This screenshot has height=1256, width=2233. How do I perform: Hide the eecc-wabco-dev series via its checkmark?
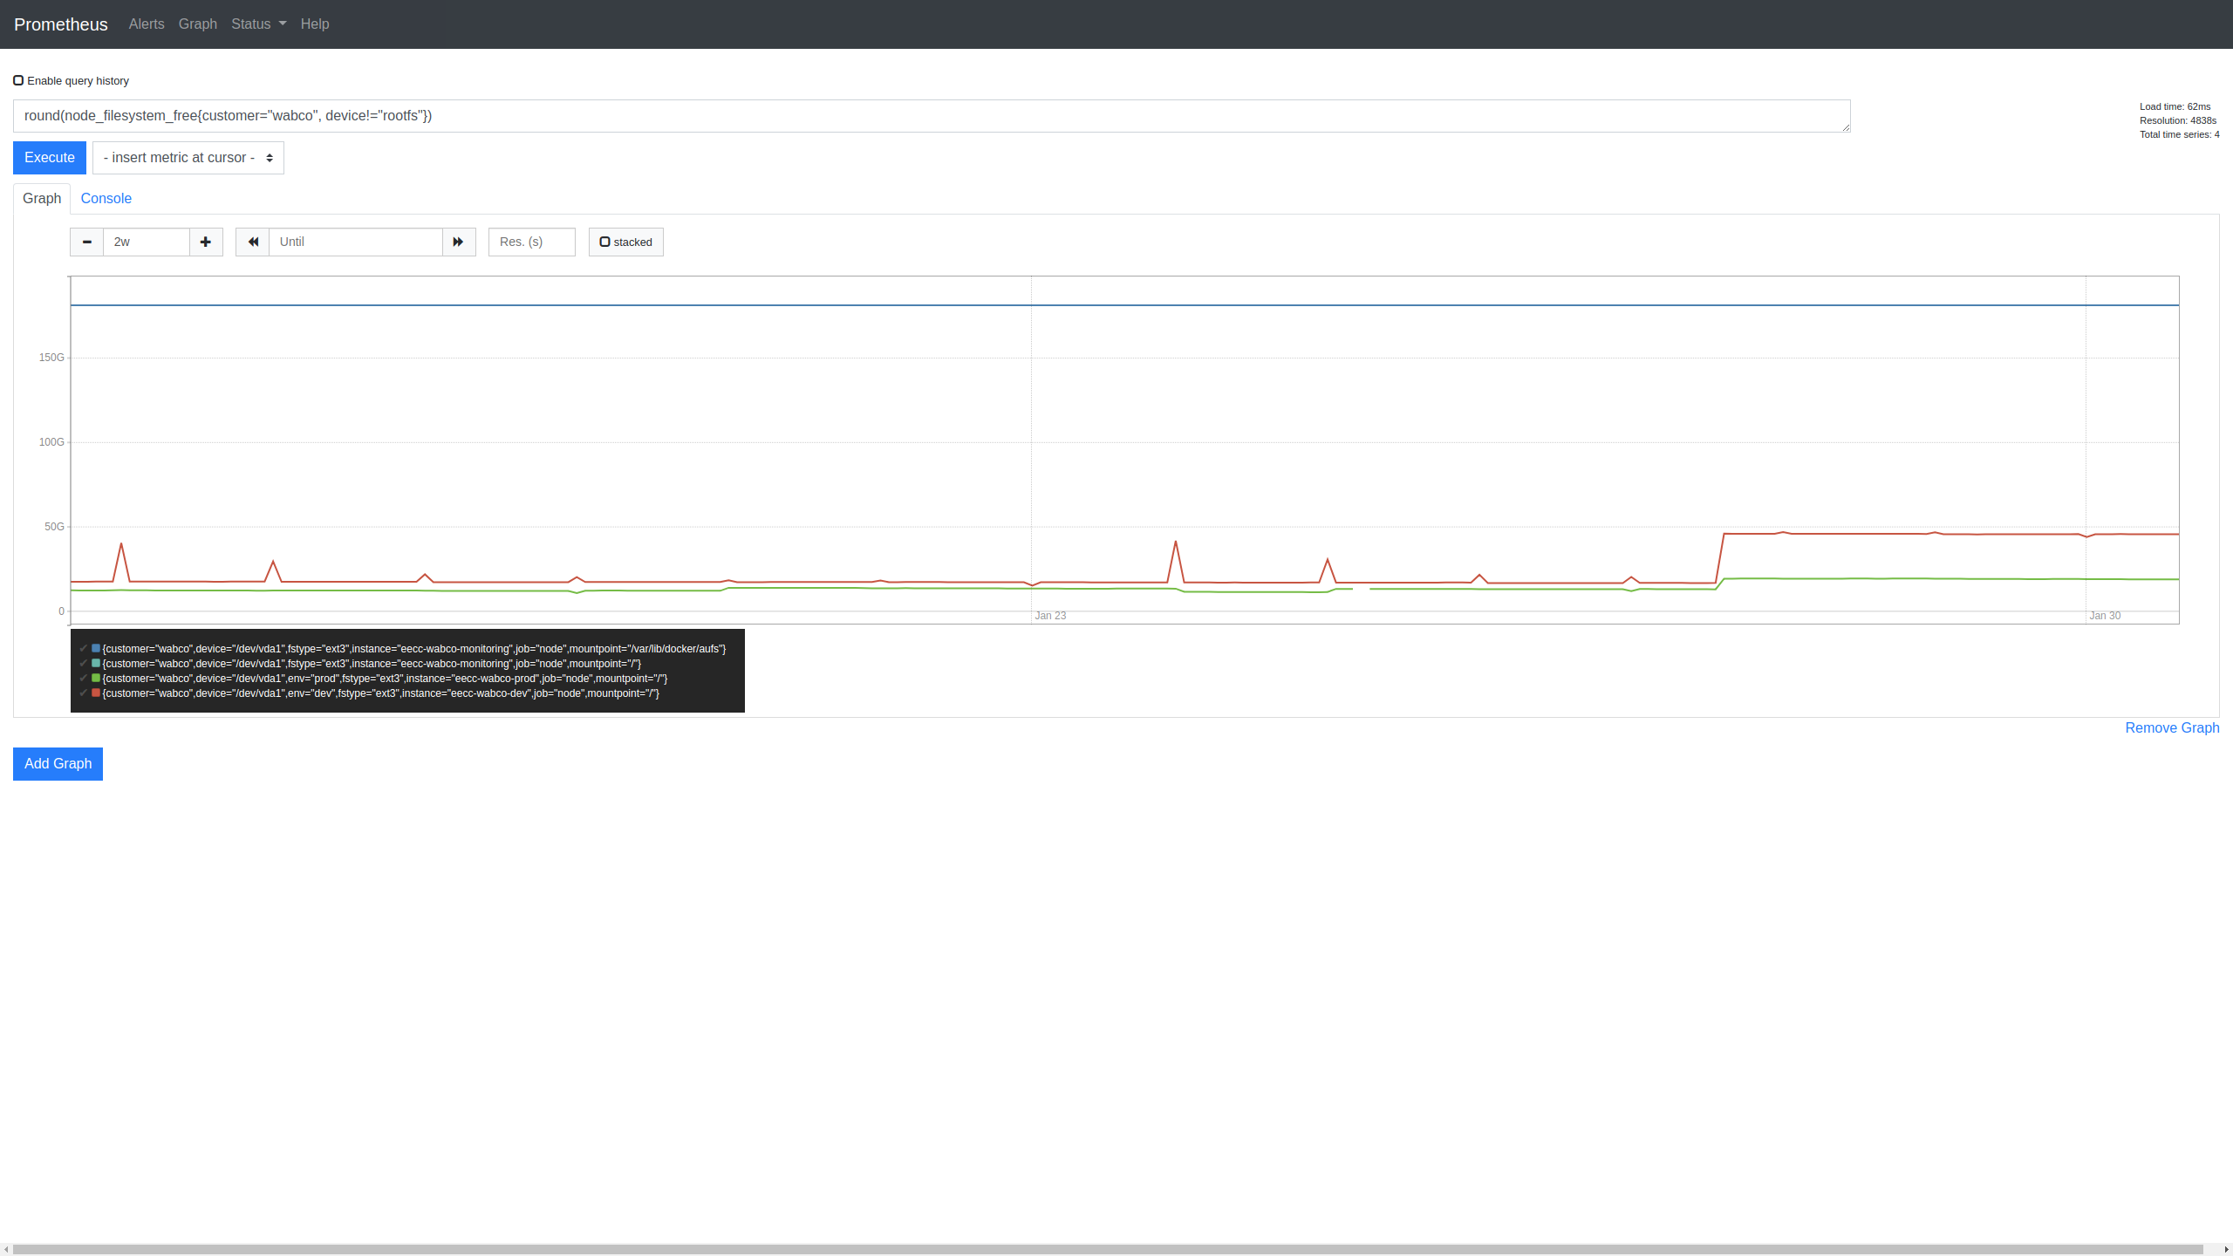[85, 693]
